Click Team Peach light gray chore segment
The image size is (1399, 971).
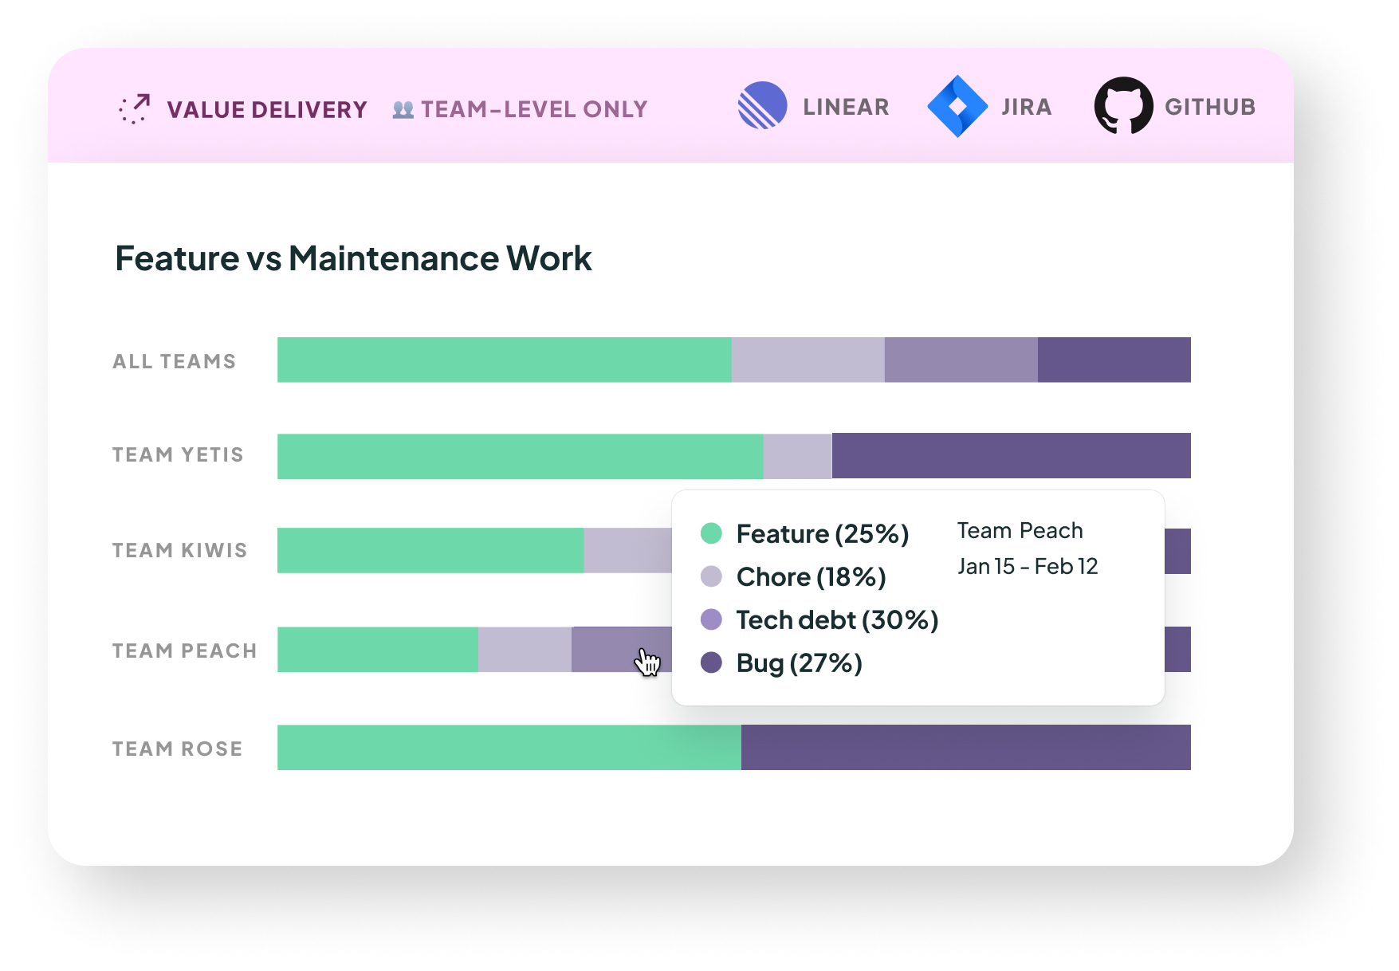pyautogui.click(x=525, y=650)
